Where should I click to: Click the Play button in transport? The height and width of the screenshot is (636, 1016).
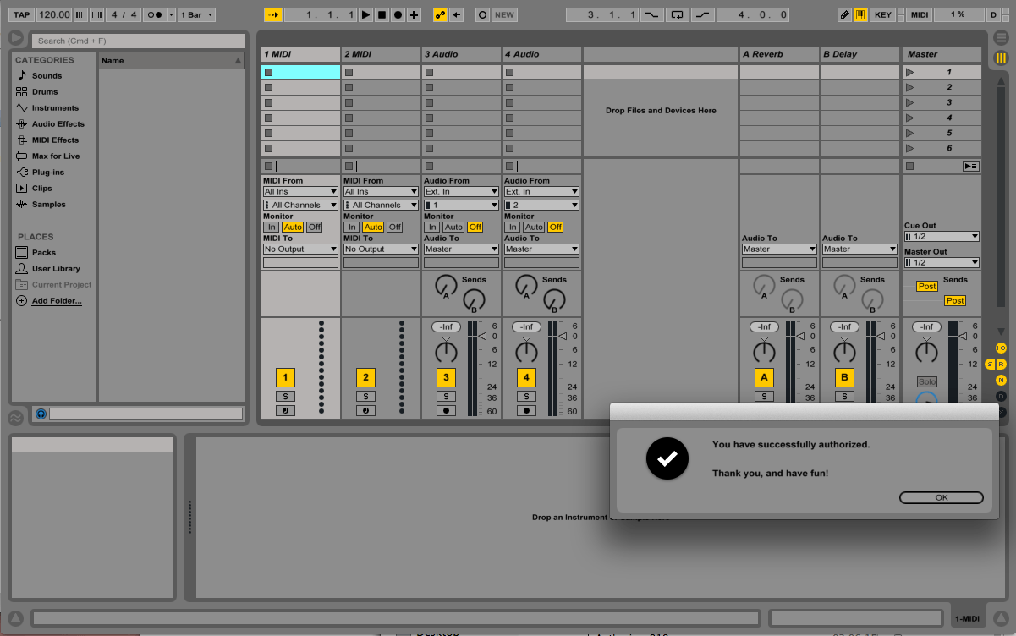click(365, 14)
